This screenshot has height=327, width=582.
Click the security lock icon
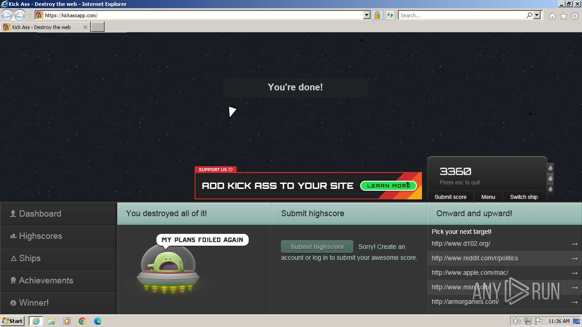pyautogui.click(x=377, y=15)
